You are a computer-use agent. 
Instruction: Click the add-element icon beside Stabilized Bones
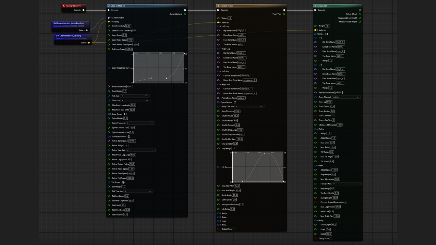(x=129, y=136)
